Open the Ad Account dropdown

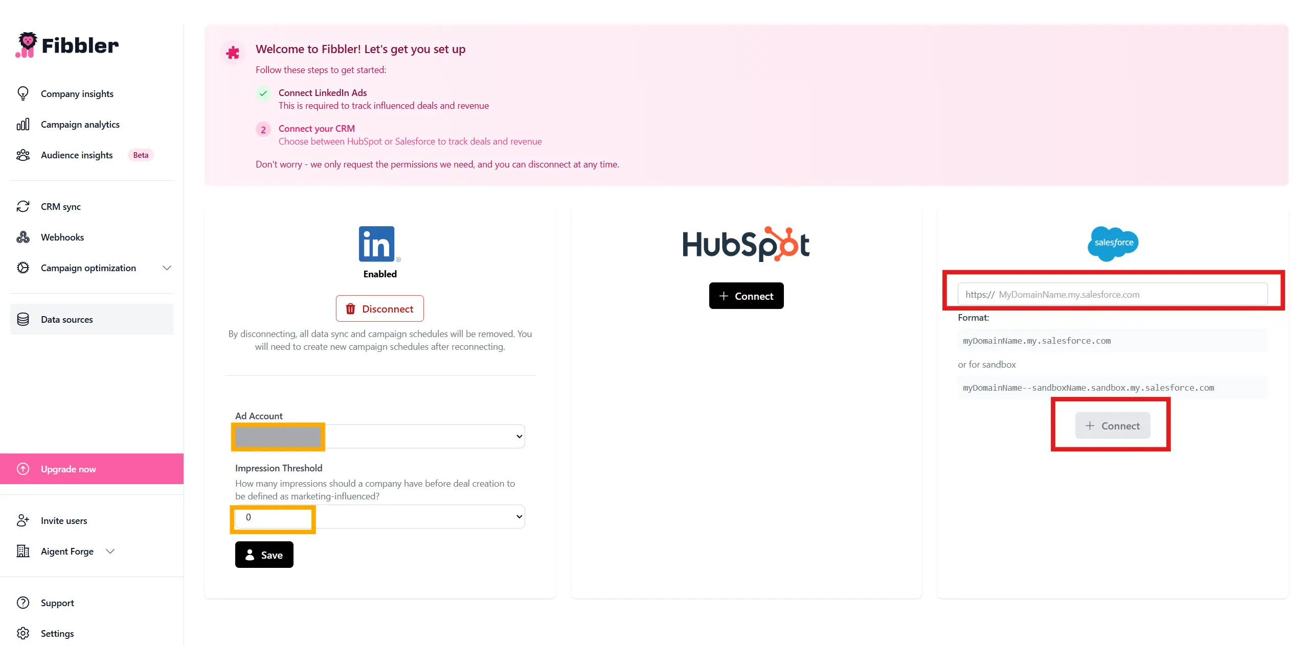(x=380, y=436)
